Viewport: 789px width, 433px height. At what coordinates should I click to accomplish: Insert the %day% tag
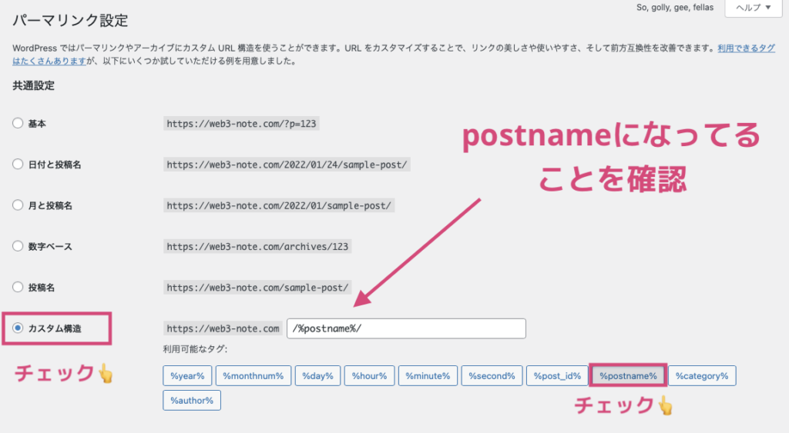pyautogui.click(x=317, y=376)
